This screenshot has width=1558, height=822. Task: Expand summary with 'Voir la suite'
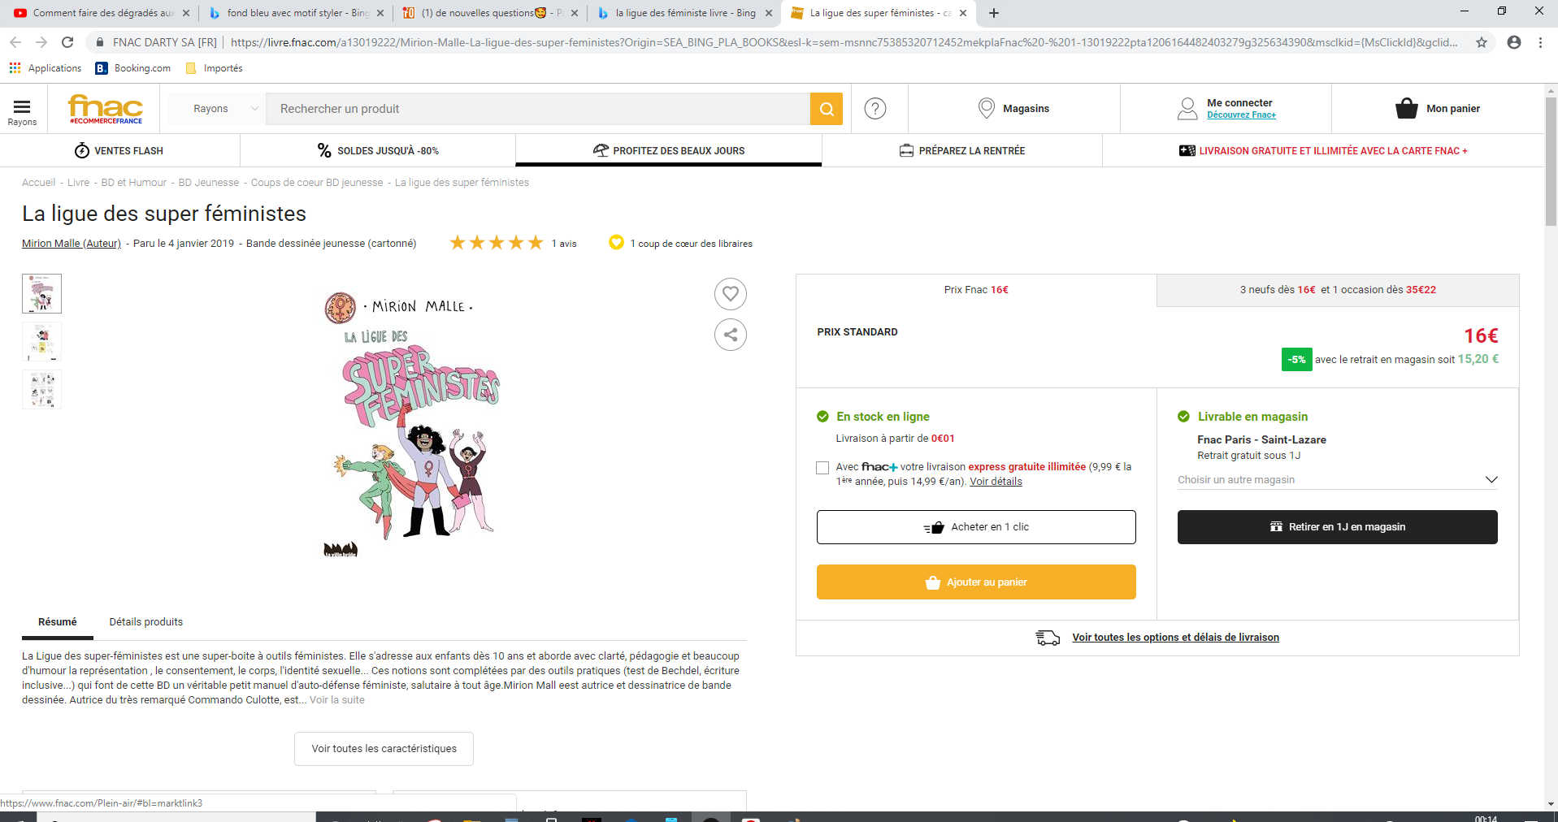[x=337, y=700]
